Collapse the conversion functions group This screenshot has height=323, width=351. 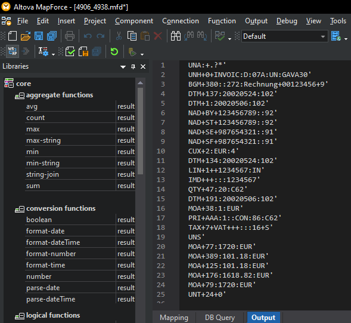[x=22, y=209]
